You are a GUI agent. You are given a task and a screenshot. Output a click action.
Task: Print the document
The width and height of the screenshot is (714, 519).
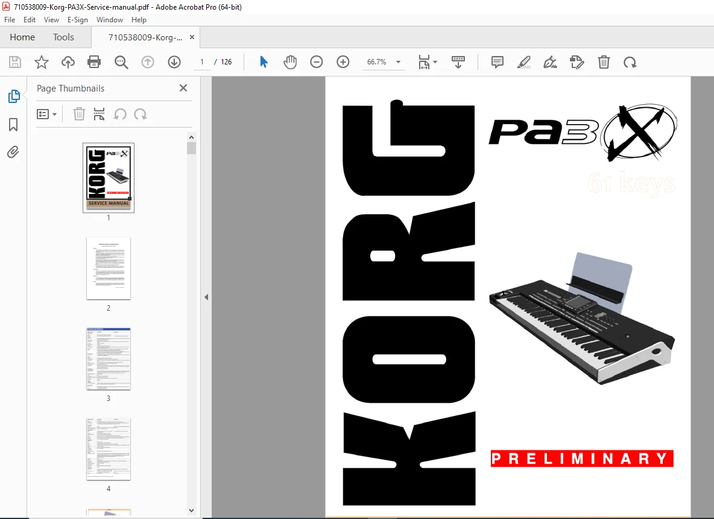94,62
